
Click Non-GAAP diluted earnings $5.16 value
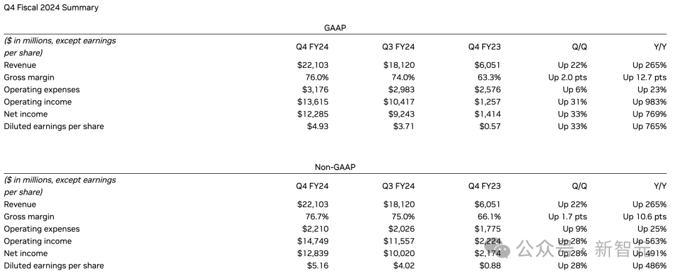coord(318,265)
